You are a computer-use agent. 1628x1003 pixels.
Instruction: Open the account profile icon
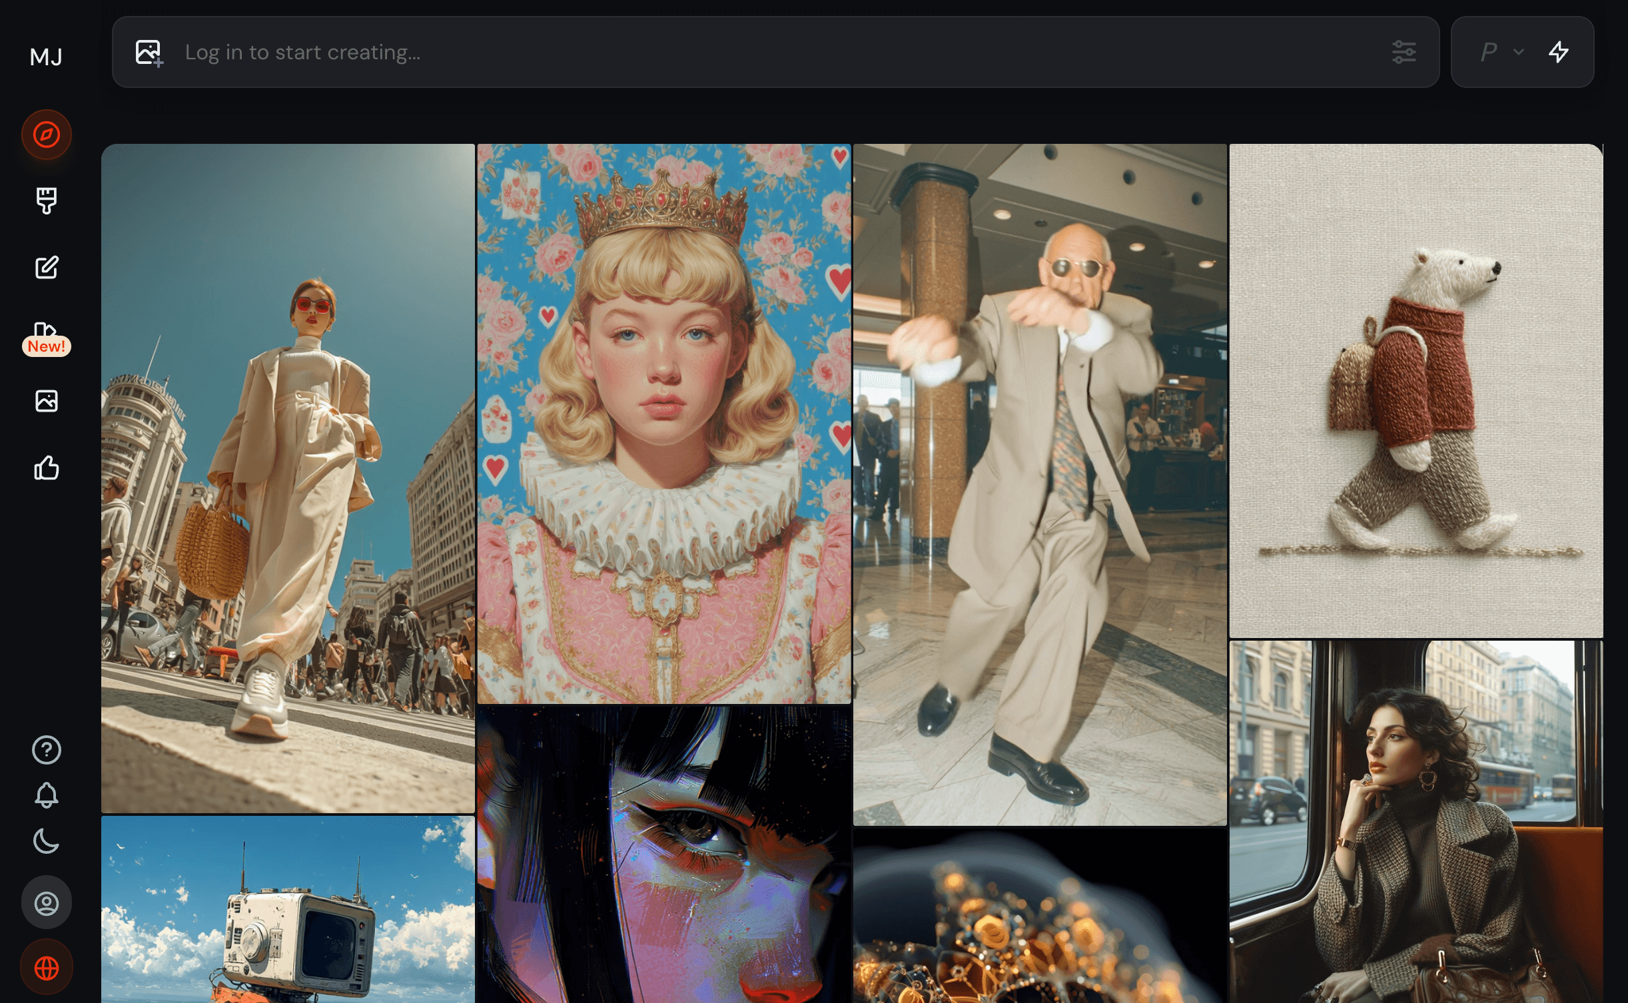click(x=47, y=903)
